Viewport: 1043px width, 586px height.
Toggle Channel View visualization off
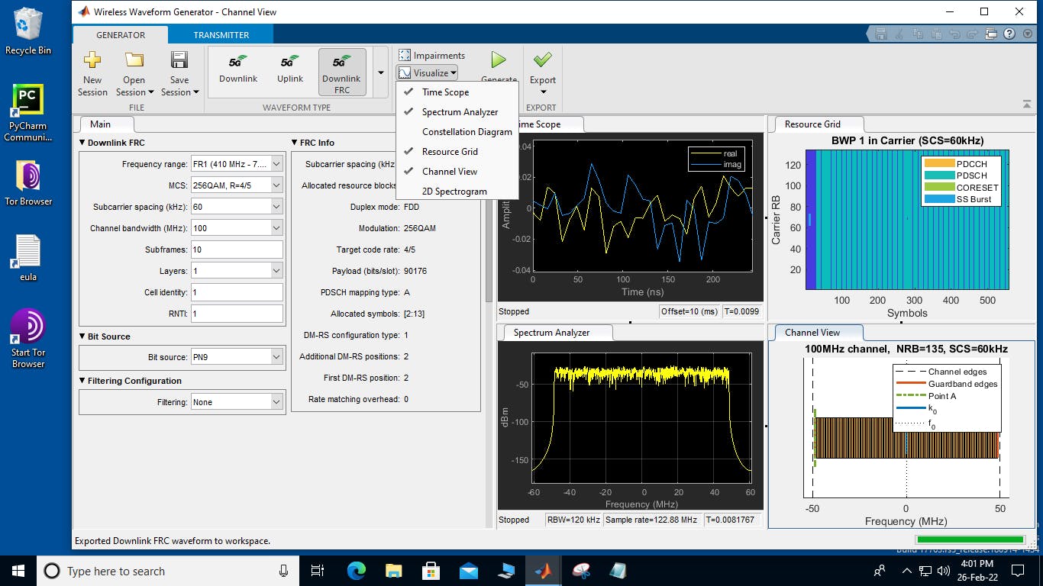[457, 171]
